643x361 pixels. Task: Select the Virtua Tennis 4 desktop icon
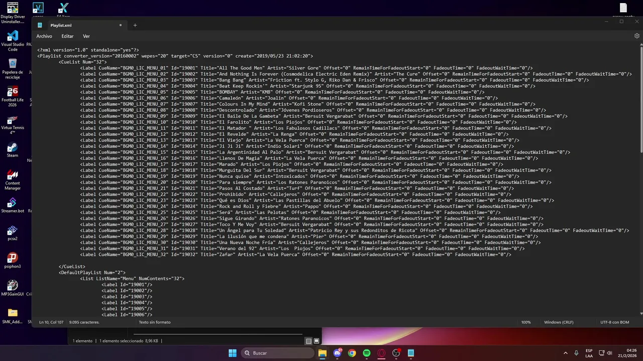point(13,125)
